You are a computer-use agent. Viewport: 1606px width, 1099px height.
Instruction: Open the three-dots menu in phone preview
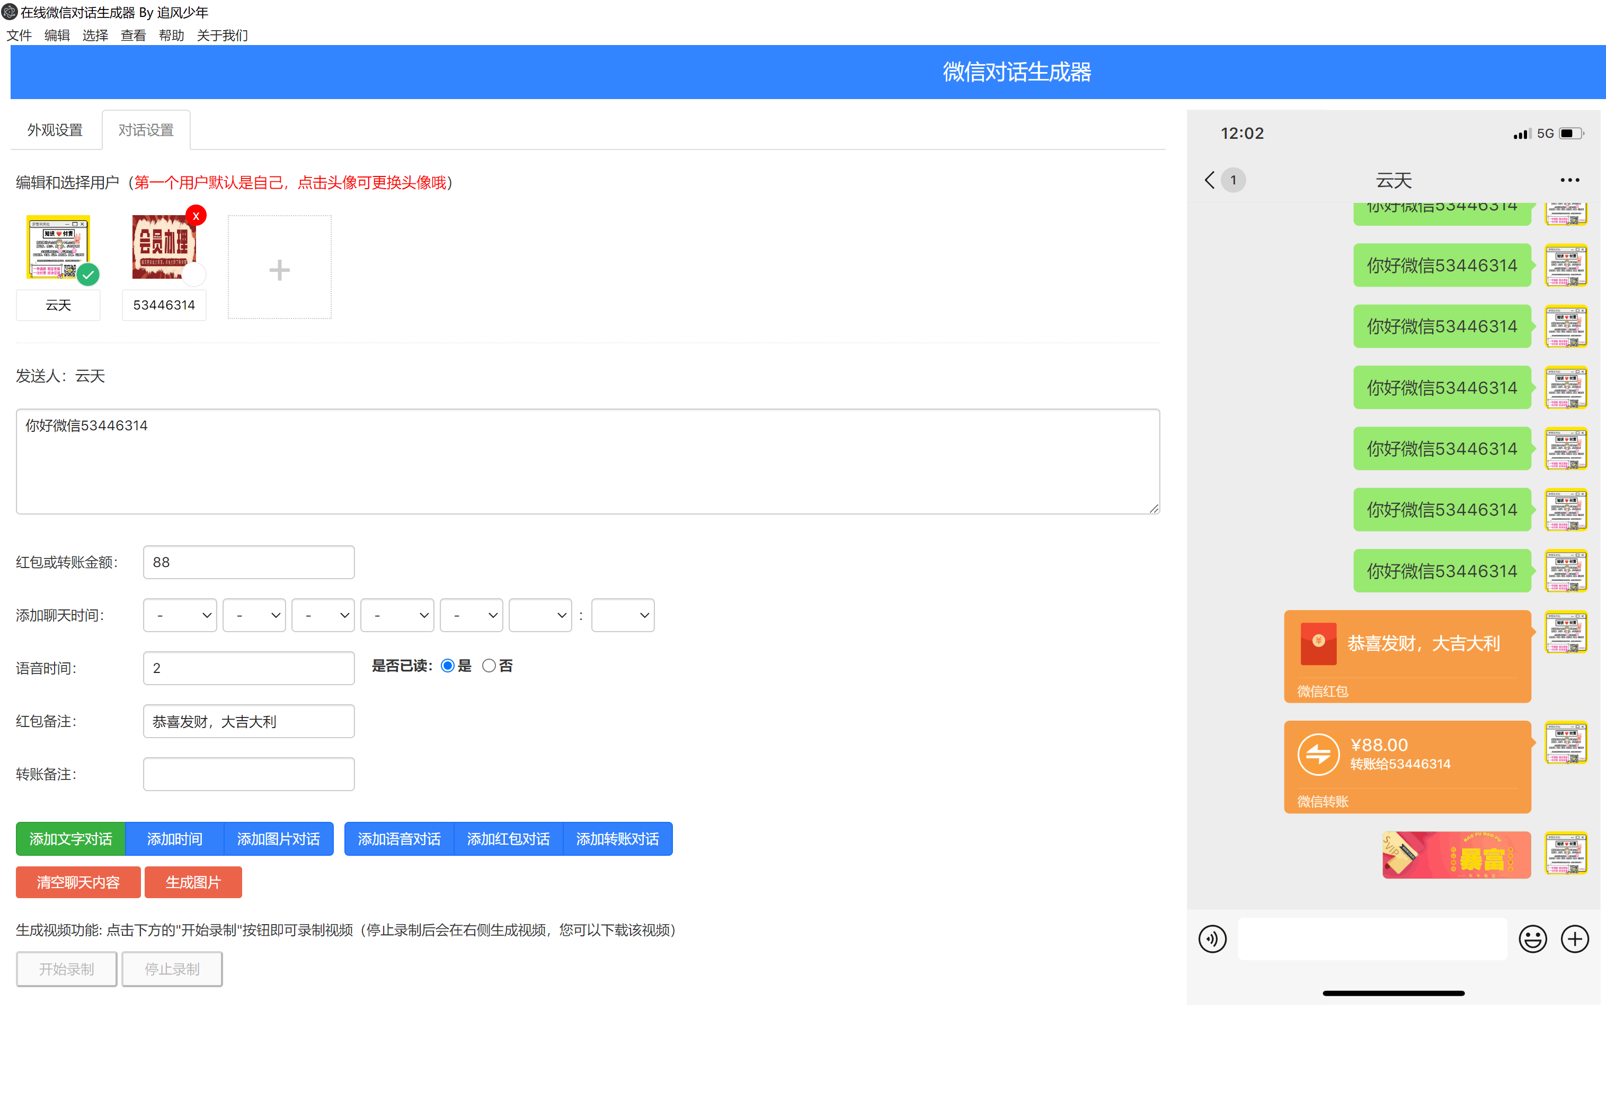coord(1569,180)
